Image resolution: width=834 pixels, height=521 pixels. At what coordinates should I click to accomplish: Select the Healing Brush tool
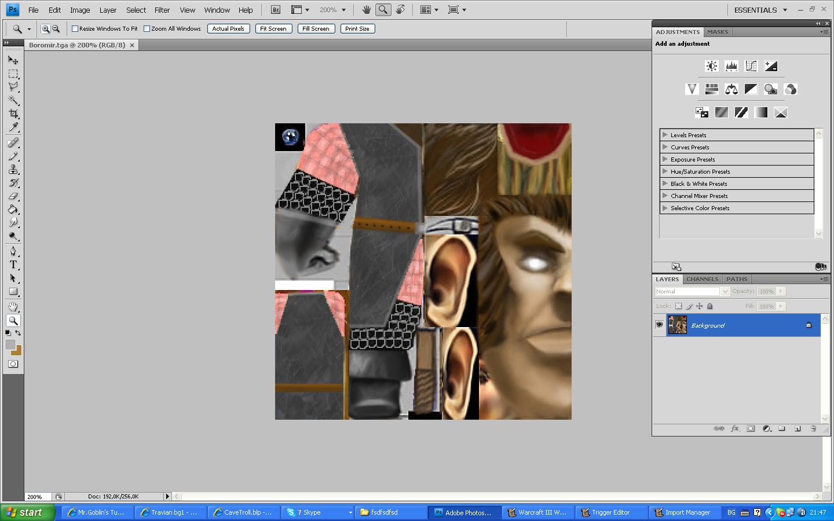(13, 142)
